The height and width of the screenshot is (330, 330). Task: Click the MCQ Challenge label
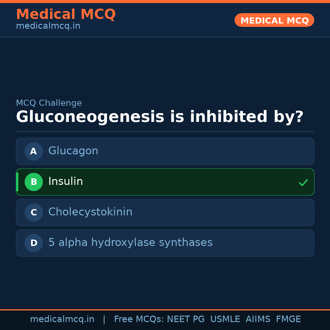tap(49, 103)
